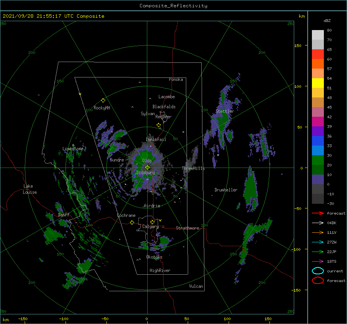Click the yellow color swatch at 54 dBZ
Viewport: 347px width, 324px height.
point(318,83)
